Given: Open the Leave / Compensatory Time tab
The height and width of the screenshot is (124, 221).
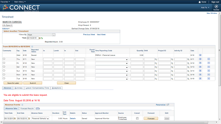Looking at the screenshot, I should pyautogui.click(x=37, y=88).
